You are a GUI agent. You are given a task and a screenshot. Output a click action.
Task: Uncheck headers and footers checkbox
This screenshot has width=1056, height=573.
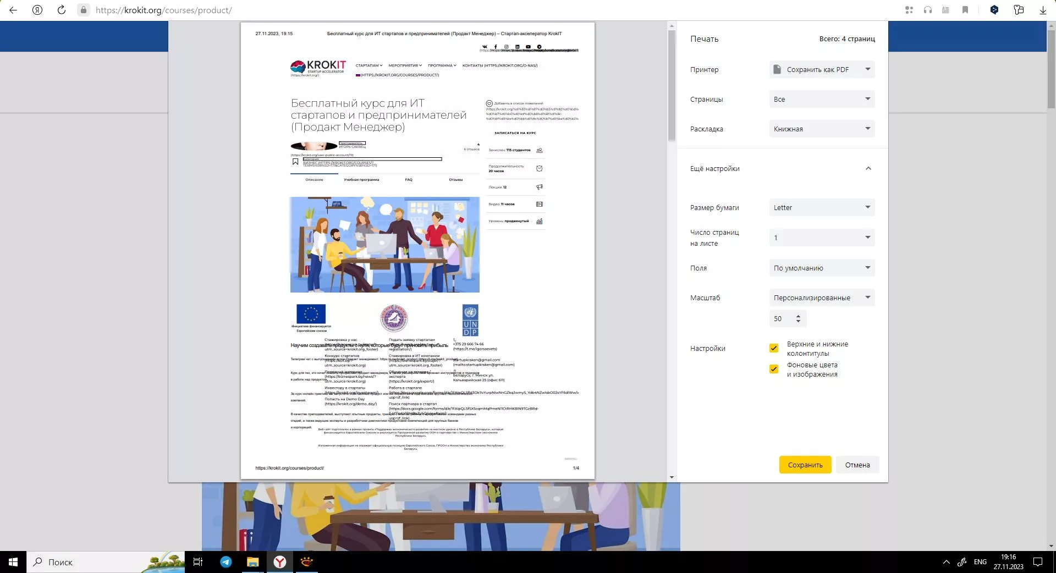coord(774,348)
